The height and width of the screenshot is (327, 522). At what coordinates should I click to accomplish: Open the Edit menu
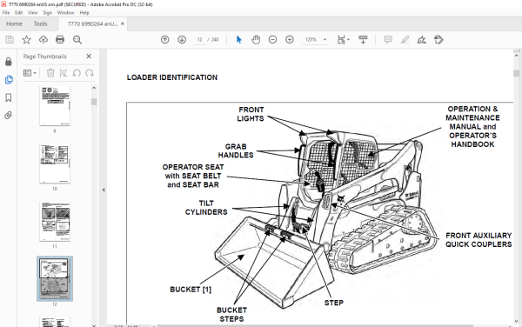pyautogui.click(x=18, y=13)
